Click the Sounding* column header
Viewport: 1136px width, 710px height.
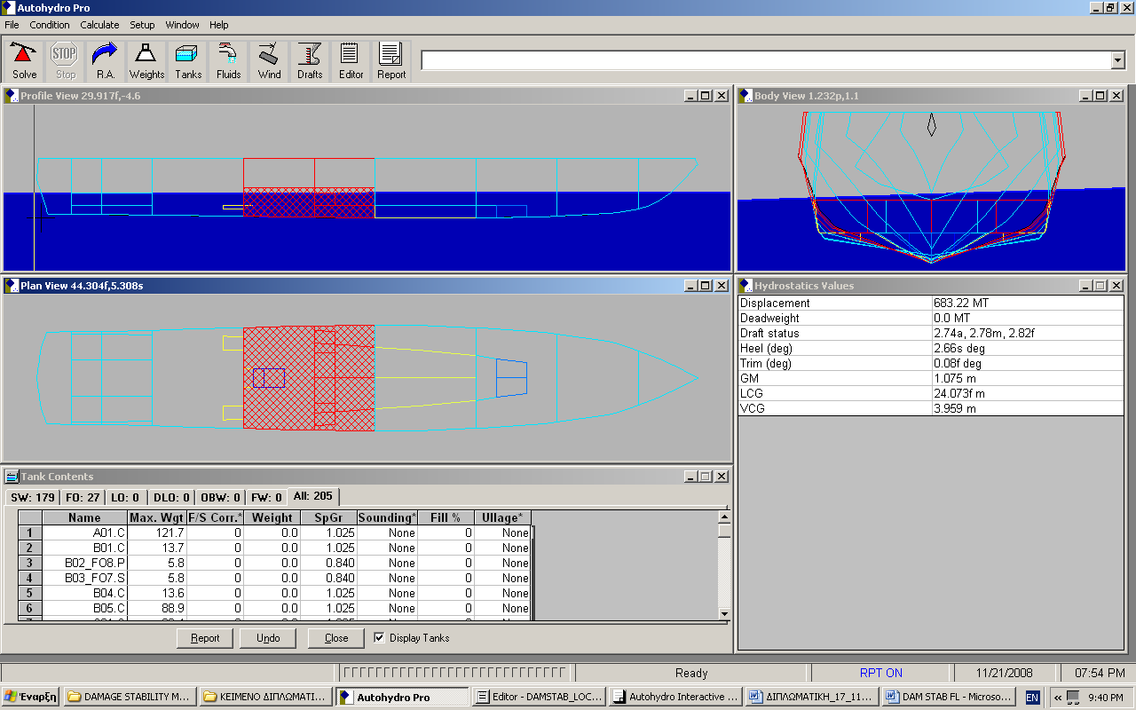(x=387, y=517)
